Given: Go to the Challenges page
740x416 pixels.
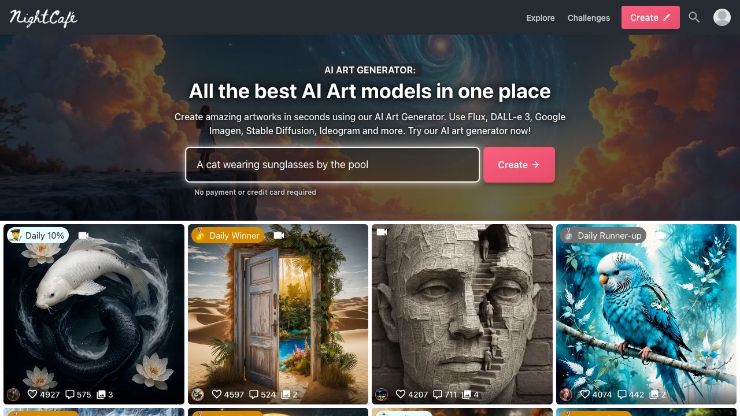Looking at the screenshot, I should 589,18.
